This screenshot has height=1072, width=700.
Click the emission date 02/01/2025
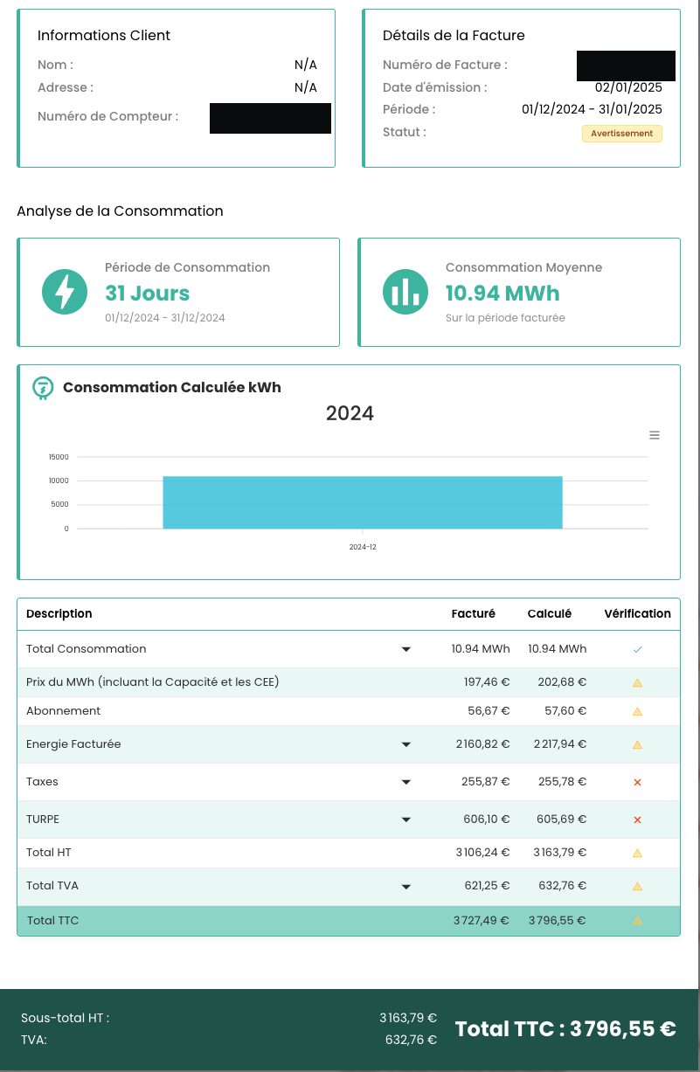coord(628,87)
